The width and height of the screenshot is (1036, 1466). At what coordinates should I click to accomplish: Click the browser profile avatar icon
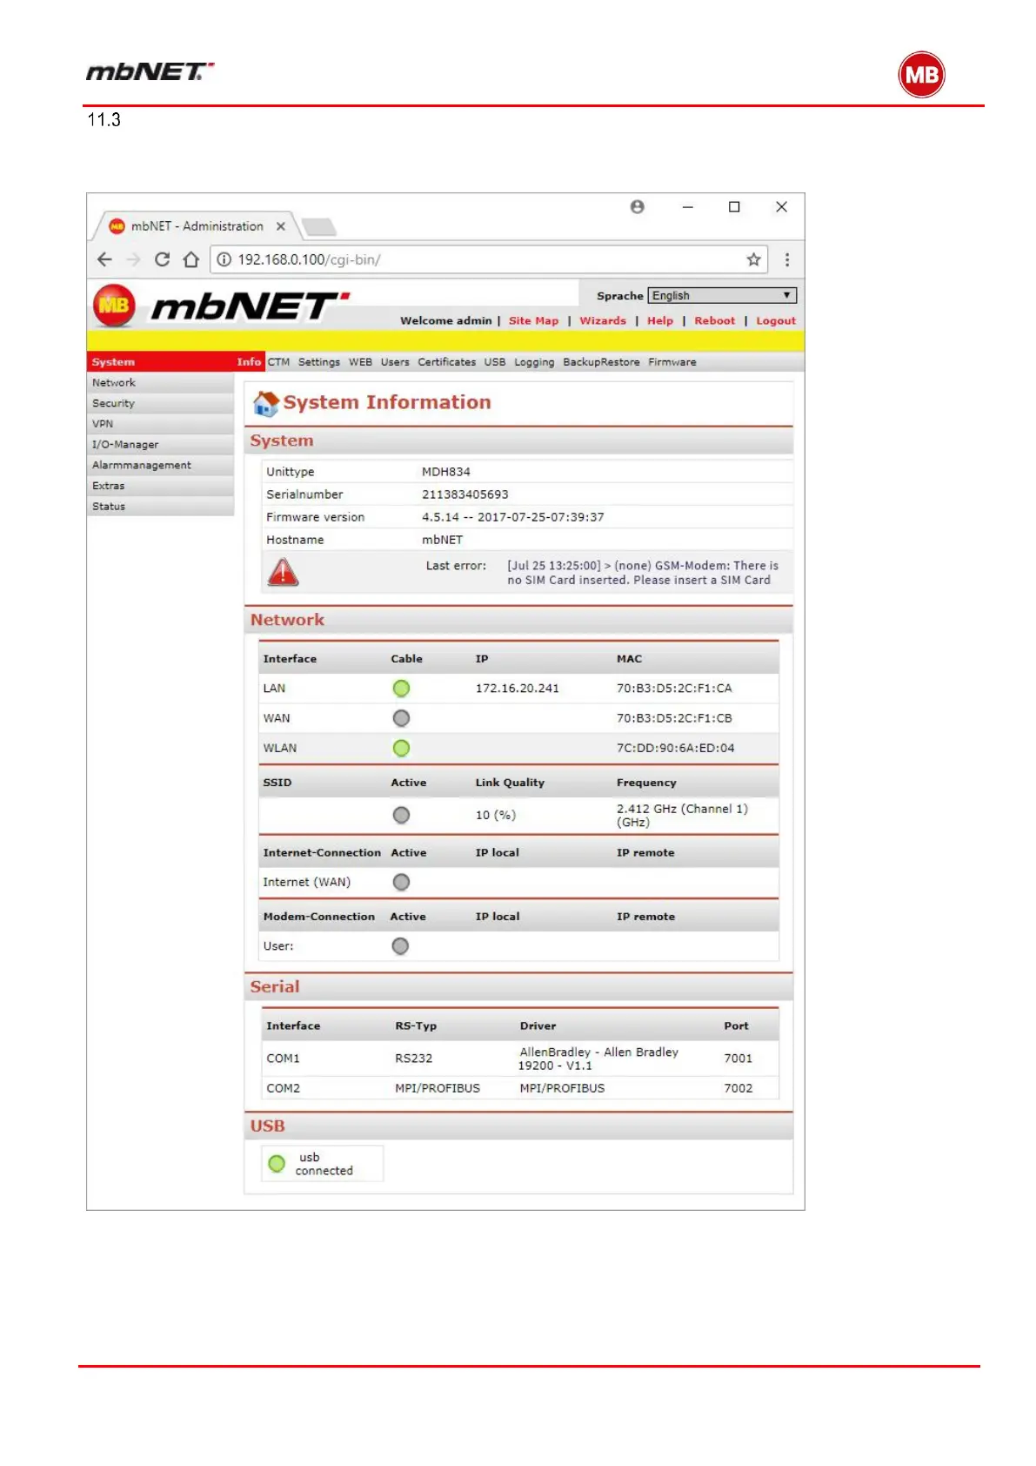click(x=638, y=206)
